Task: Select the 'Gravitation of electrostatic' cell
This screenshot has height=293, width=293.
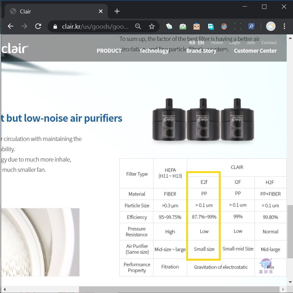Action: tap(221, 267)
